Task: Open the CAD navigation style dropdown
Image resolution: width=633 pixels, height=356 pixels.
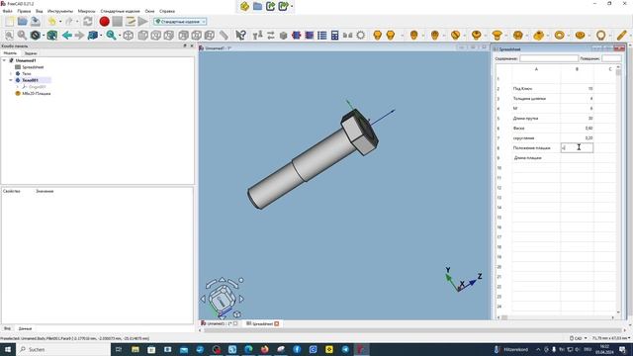Action: point(579,338)
